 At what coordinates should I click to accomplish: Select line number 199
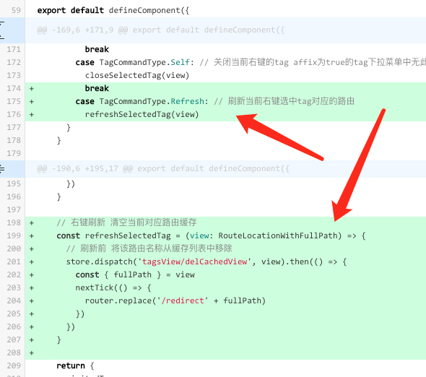14,235
